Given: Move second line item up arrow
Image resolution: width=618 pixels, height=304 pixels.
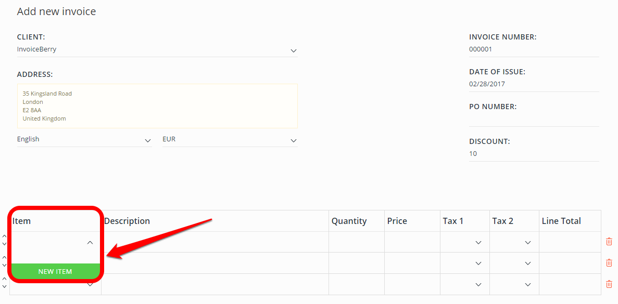Looking at the screenshot, I should coord(4,257).
